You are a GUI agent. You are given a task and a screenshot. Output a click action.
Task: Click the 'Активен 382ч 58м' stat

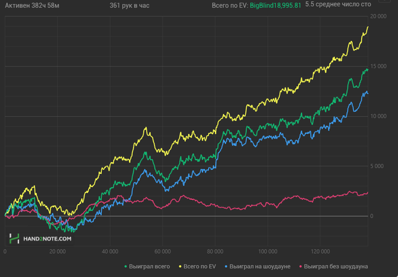32,6
